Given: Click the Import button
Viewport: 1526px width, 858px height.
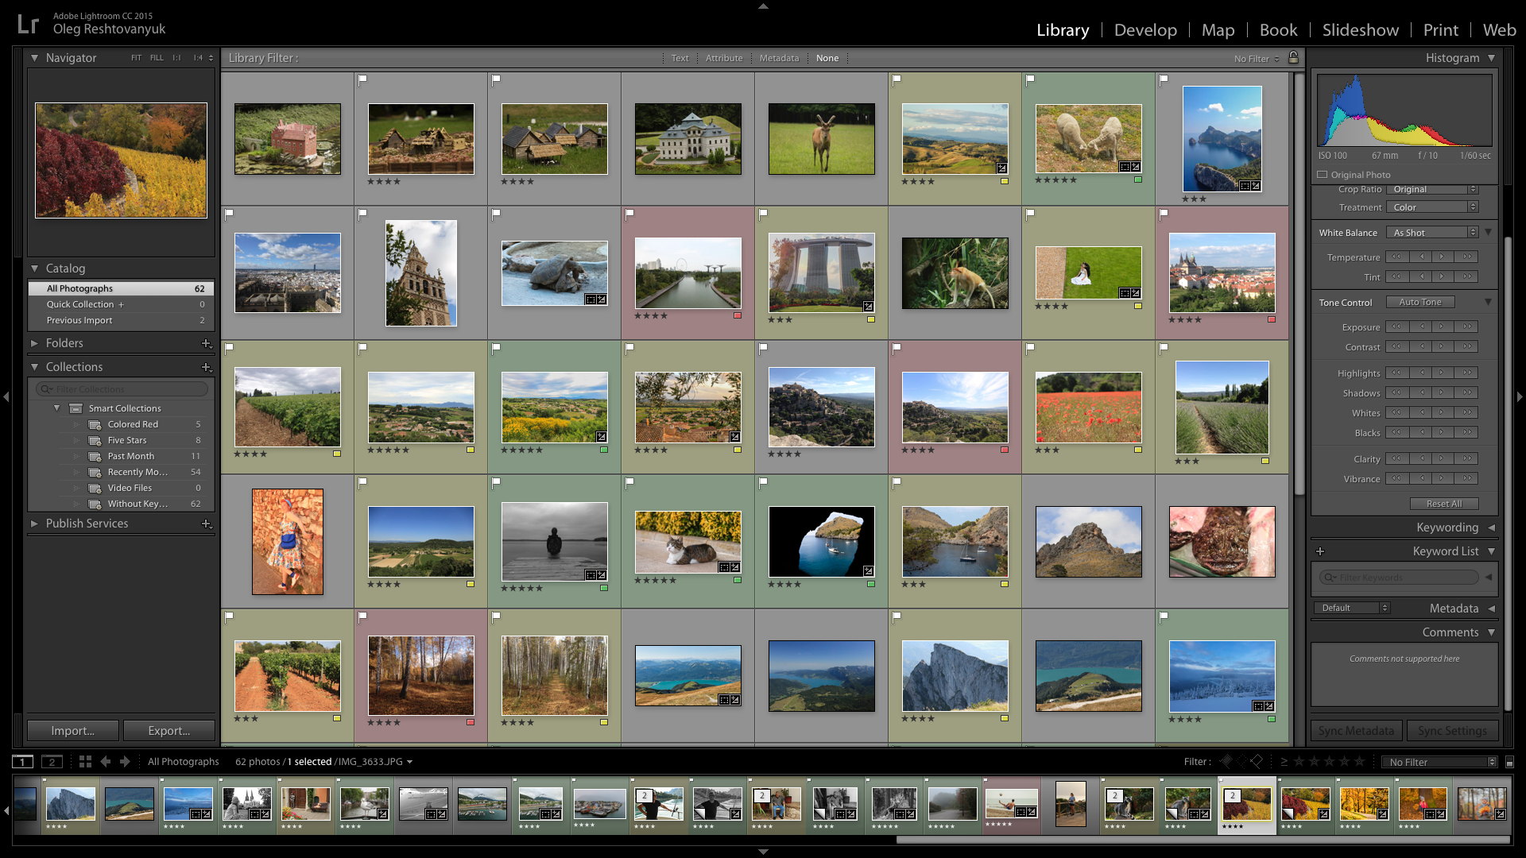Looking at the screenshot, I should point(72,730).
